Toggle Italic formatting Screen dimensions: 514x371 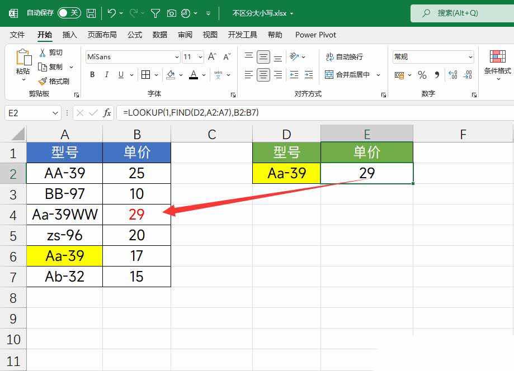pos(107,75)
